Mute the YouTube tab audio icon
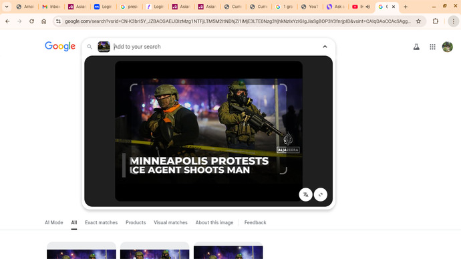This screenshot has width=461, height=259. click(x=367, y=7)
